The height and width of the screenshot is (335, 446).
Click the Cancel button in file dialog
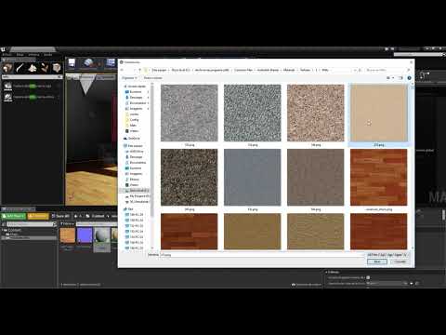(400, 261)
